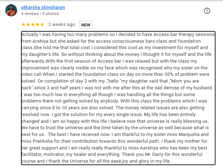The image size is (223, 168).
Task: Click the second rating star
Action: (28, 25)
